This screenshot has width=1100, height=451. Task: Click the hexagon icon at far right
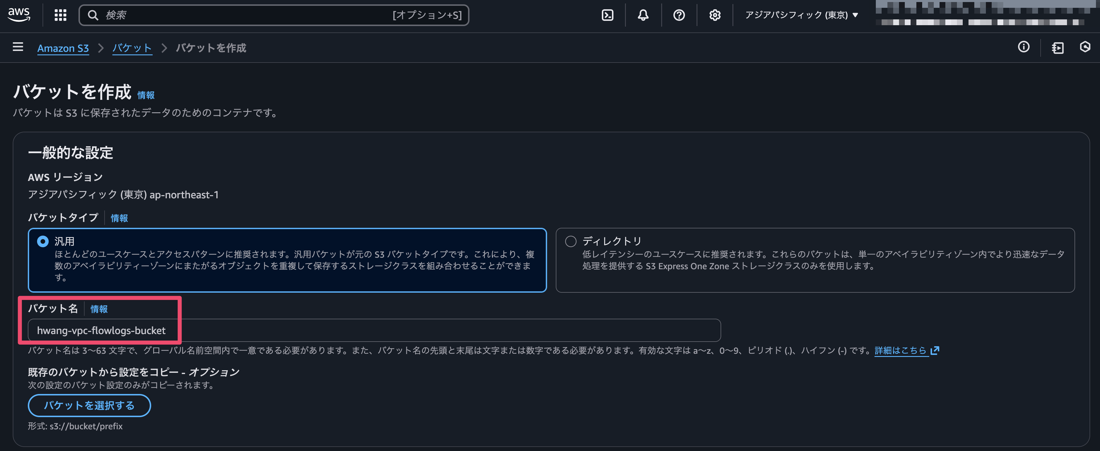(1085, 47)
